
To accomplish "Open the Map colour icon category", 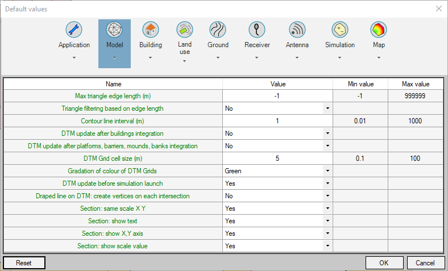I will click(x=379, y=30).
